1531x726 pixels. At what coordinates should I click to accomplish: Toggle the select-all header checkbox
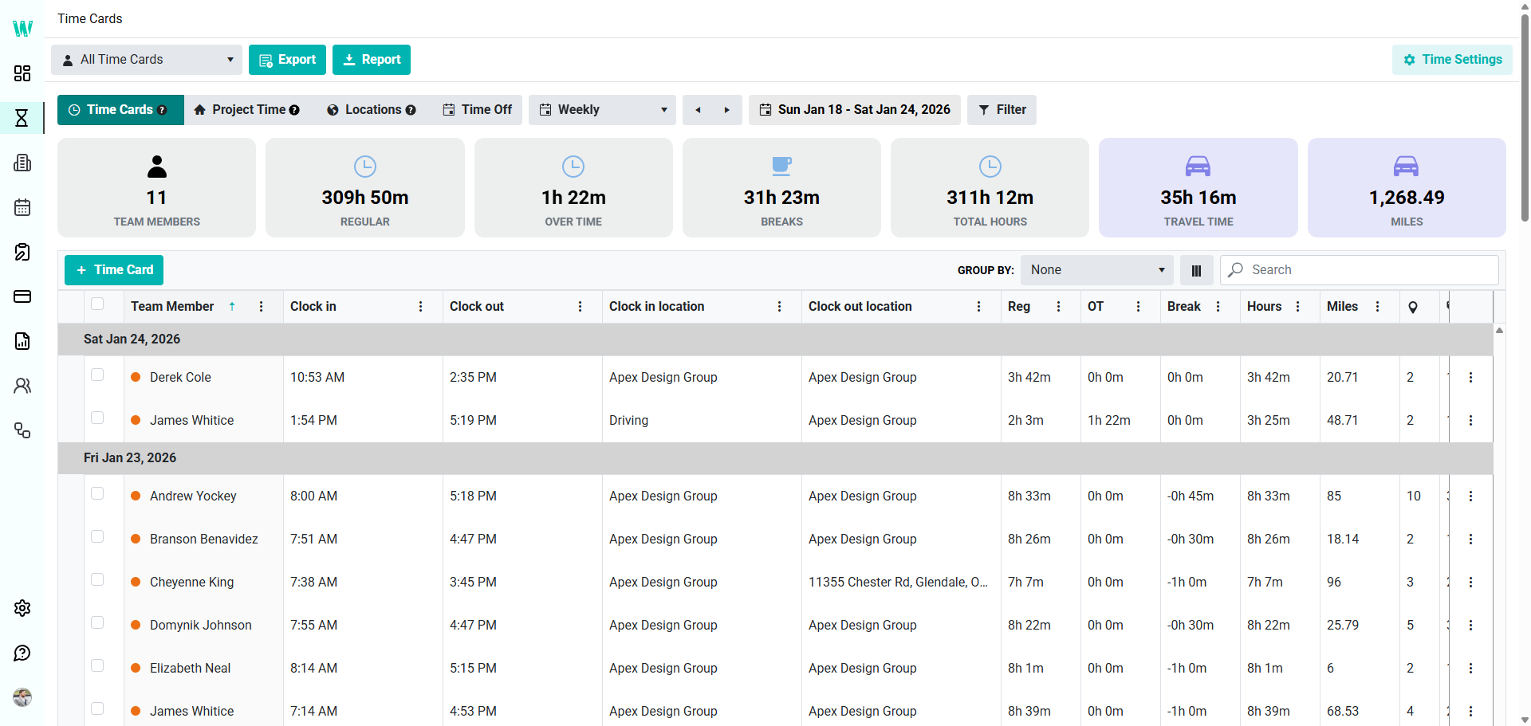click(97, 304)
